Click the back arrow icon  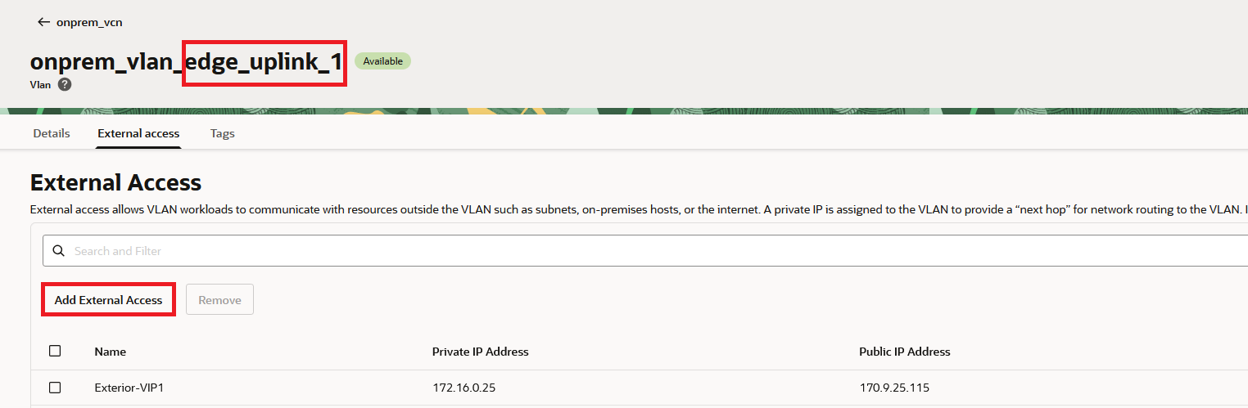pos(43,22)
